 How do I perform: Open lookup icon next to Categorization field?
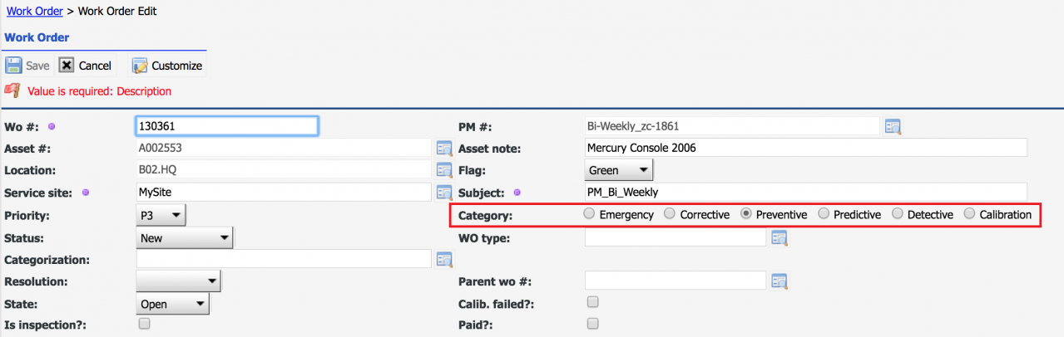[x=445, y=260]
